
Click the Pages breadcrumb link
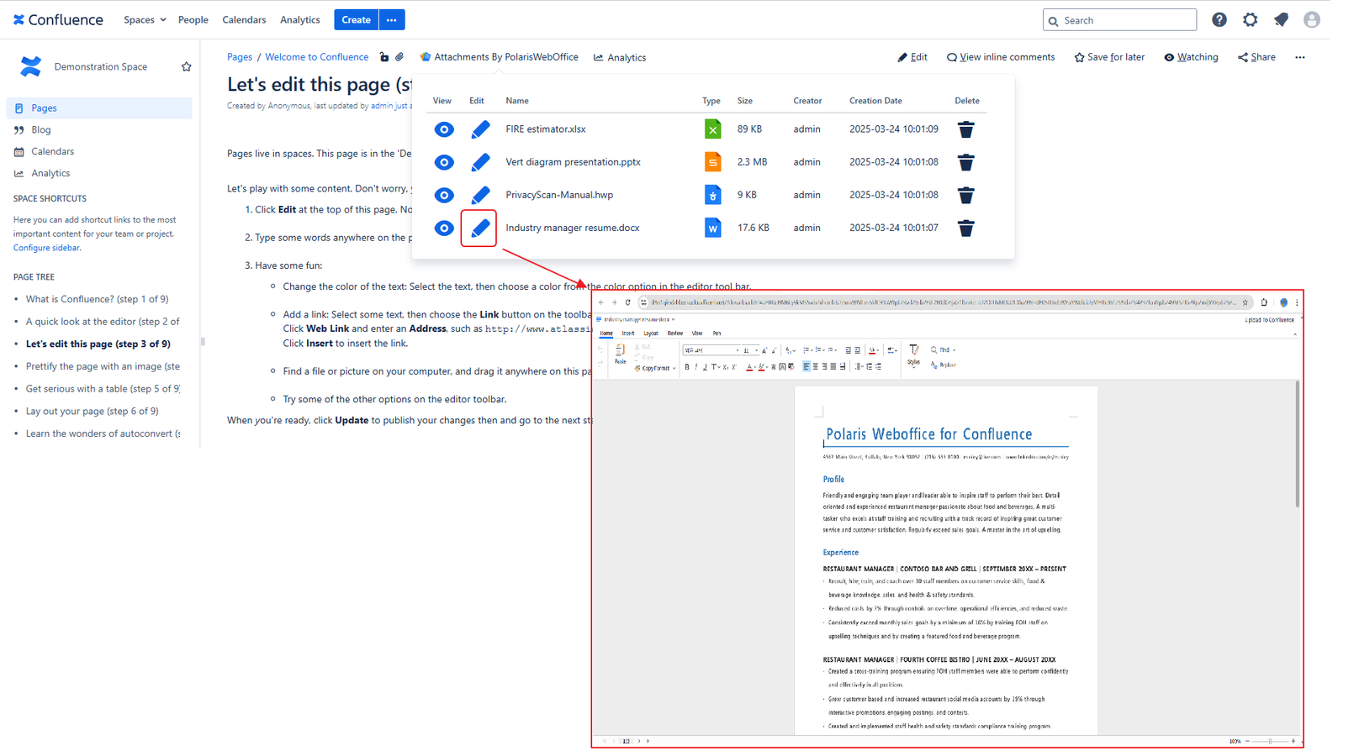click(240, 57)
